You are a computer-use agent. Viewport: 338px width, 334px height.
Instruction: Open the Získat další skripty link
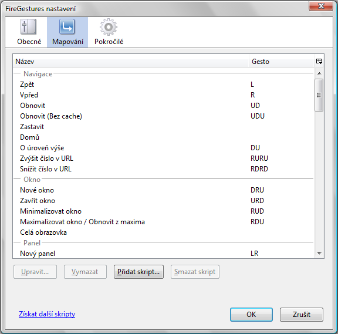(47, 314)
